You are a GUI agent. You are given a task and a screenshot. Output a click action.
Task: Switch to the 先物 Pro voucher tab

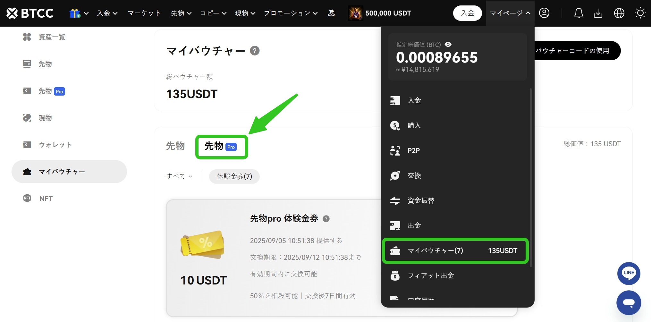(x=221, y=147)
